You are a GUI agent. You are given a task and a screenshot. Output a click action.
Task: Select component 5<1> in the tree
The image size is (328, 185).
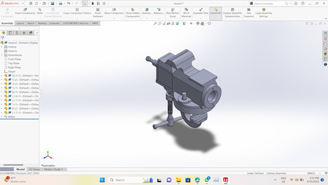(22, 88)
